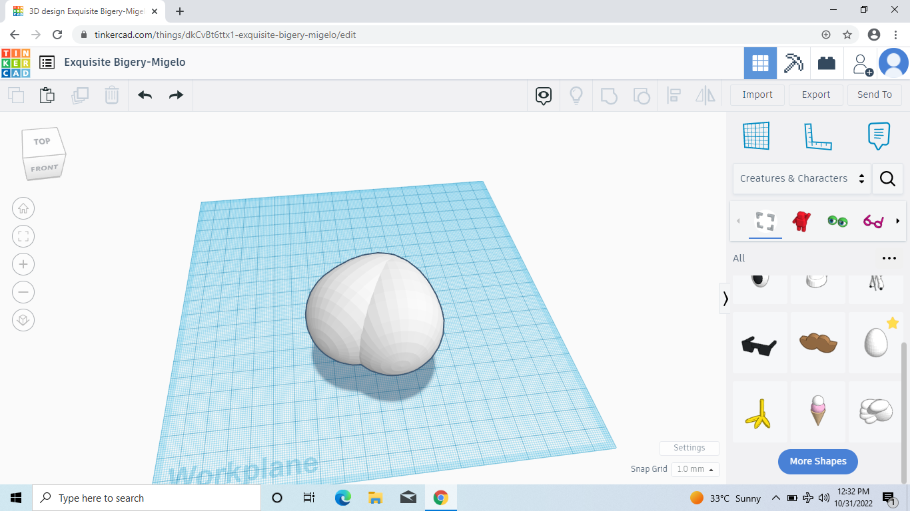Zoom in using the sidebar plus icon
Image resolution: width=910 pixels, height=511 pixels.
(x=23, y=264)
